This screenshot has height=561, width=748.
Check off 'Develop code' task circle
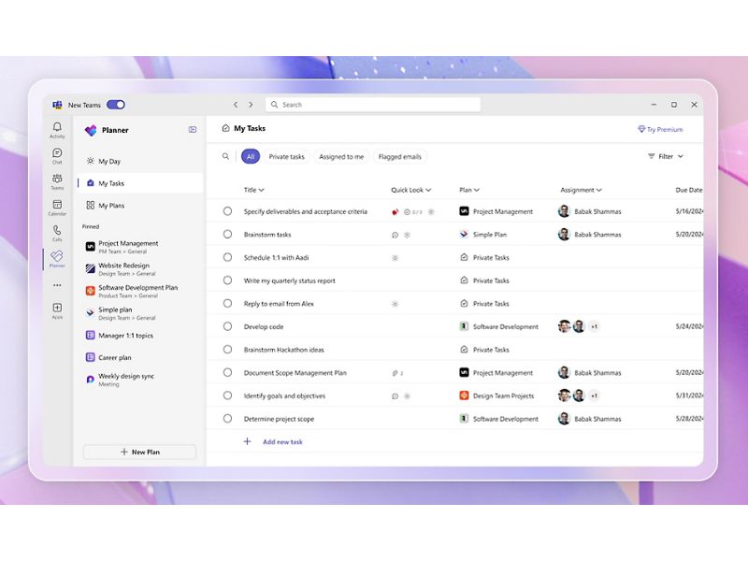click(227, 326)
